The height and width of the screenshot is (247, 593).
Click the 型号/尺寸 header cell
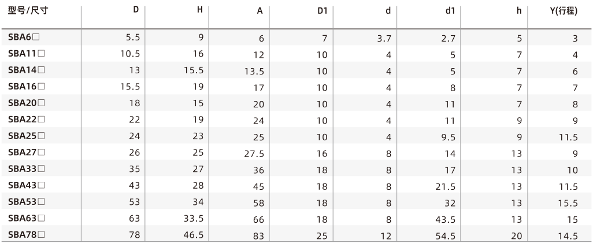pyautogui.click(x=28, y=10)
